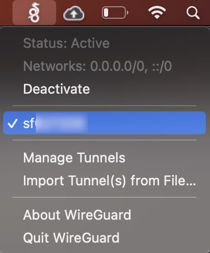The image size is (210, 253).
Task: Click the Status: Active label
Action: (67, 43)
